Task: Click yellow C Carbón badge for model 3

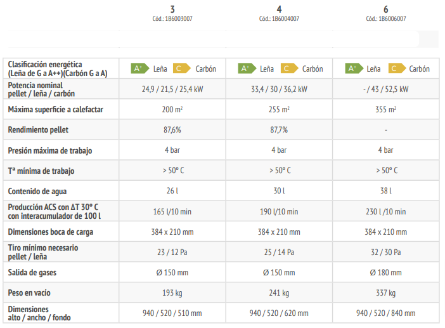Action: point(182,69)
